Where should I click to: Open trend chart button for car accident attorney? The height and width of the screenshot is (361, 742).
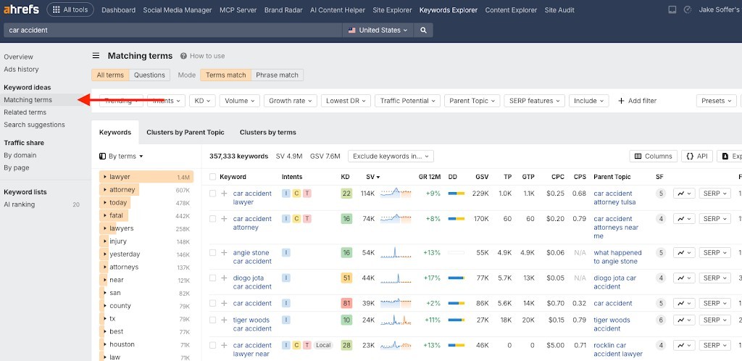[x=684, y=219]
